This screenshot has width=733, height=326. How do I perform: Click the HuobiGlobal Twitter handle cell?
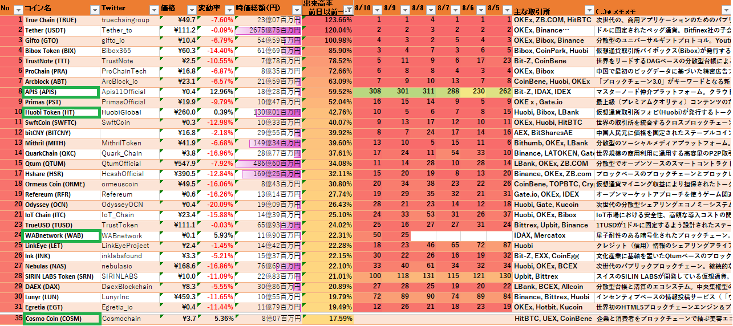pyautogui.click(x=125, y=112)
